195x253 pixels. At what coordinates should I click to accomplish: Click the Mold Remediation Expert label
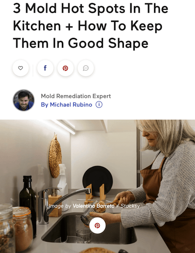point(76,96)
